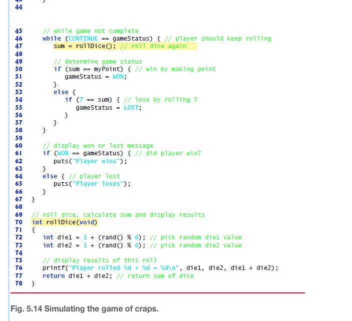Click the comment "// lose by rolling 7"
The height and width of the screenshot is (321, 352).
point(161,100)
